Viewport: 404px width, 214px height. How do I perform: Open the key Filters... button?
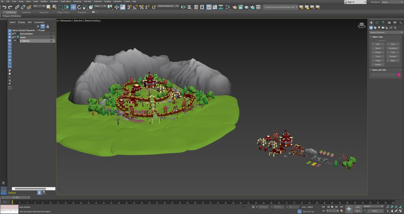pos(375,211)
